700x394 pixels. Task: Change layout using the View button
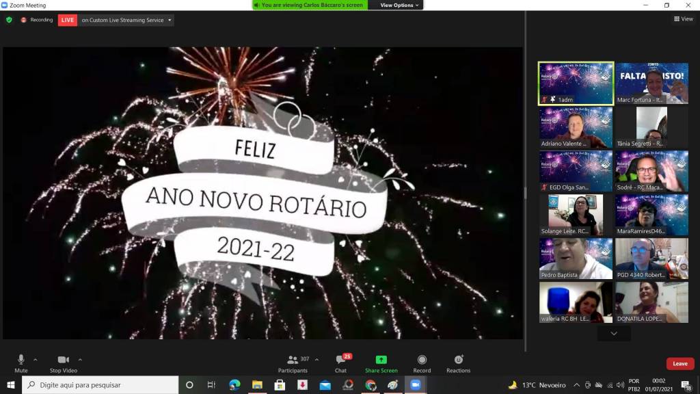tap(683, 19)
